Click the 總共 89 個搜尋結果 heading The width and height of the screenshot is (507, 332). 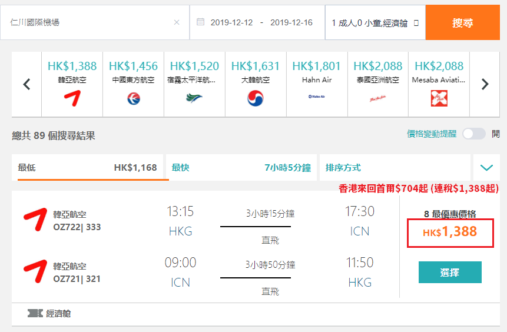[54, 135]
